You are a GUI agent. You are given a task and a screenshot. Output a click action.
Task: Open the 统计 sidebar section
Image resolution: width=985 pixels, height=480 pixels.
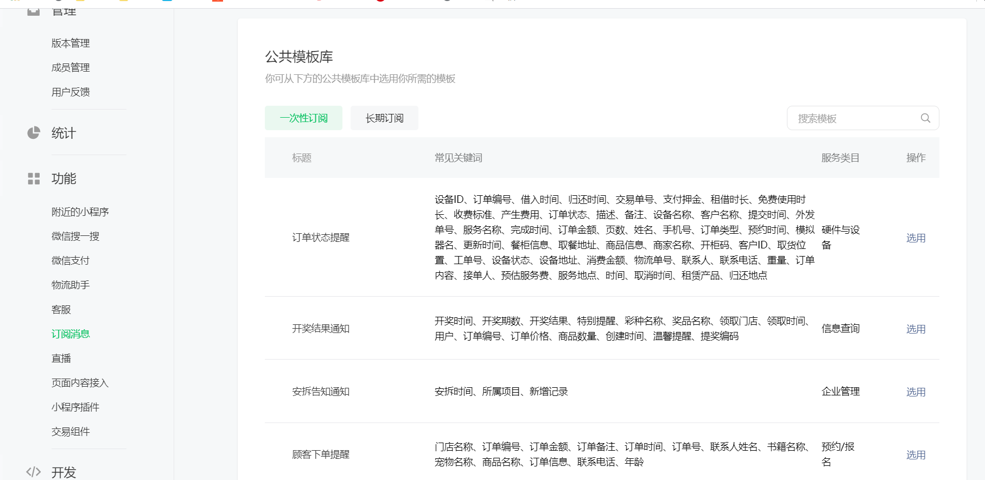click(63, 133)
